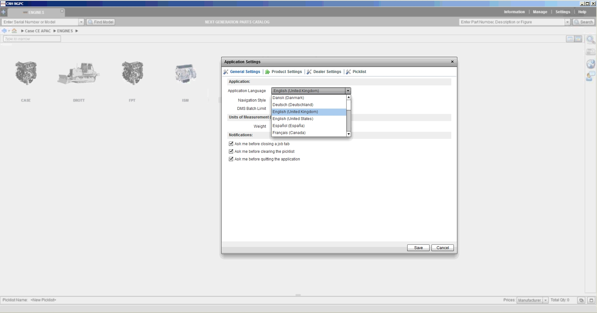Expand arrow after ENGINES breadcrumb

77,31
